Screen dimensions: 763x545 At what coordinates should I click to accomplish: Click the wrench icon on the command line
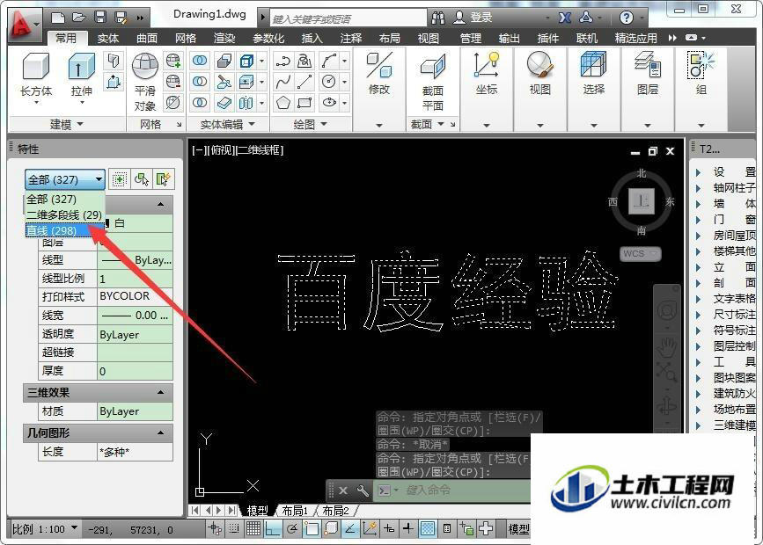pos(363,490)
